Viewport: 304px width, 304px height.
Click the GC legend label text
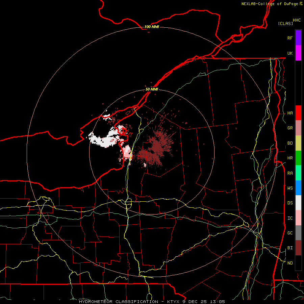290,233
